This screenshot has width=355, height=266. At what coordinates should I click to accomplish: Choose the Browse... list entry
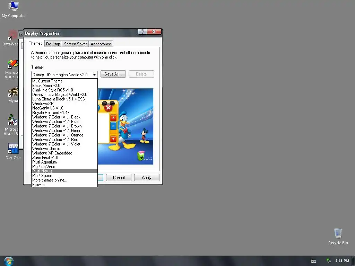click(64, 185)
